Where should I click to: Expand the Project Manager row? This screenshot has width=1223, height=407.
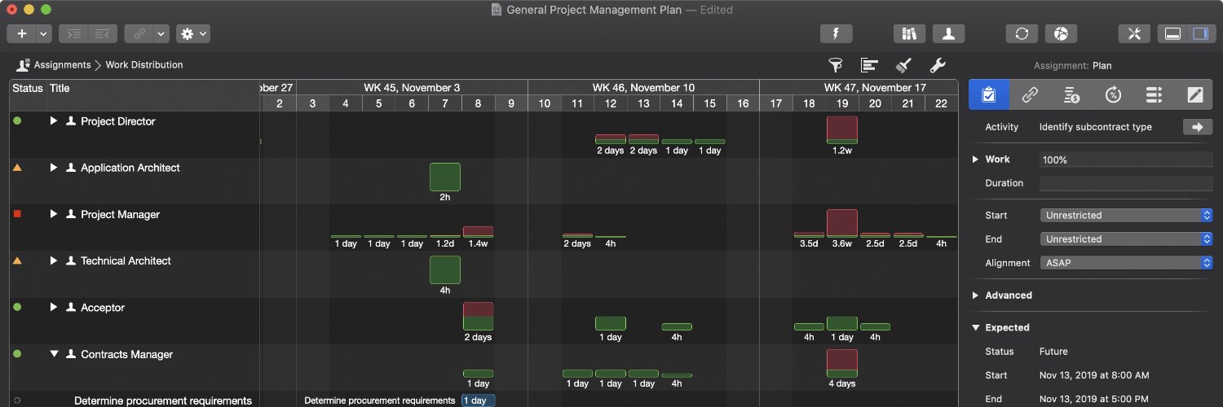coord(54,214)
